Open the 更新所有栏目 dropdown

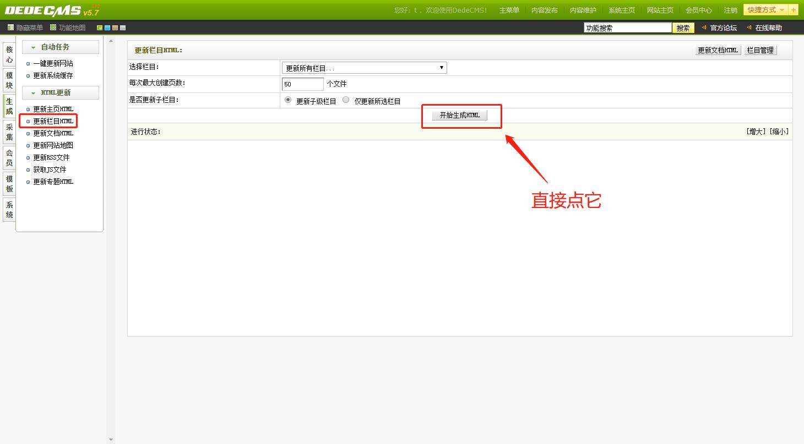[364, 68]
